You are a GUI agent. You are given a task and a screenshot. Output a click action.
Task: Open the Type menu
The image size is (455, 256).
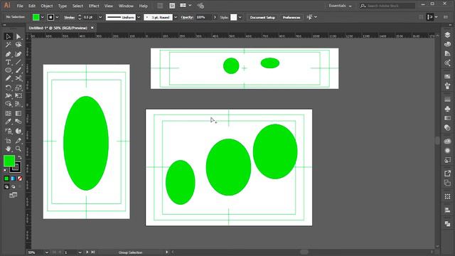click(63, 6)
